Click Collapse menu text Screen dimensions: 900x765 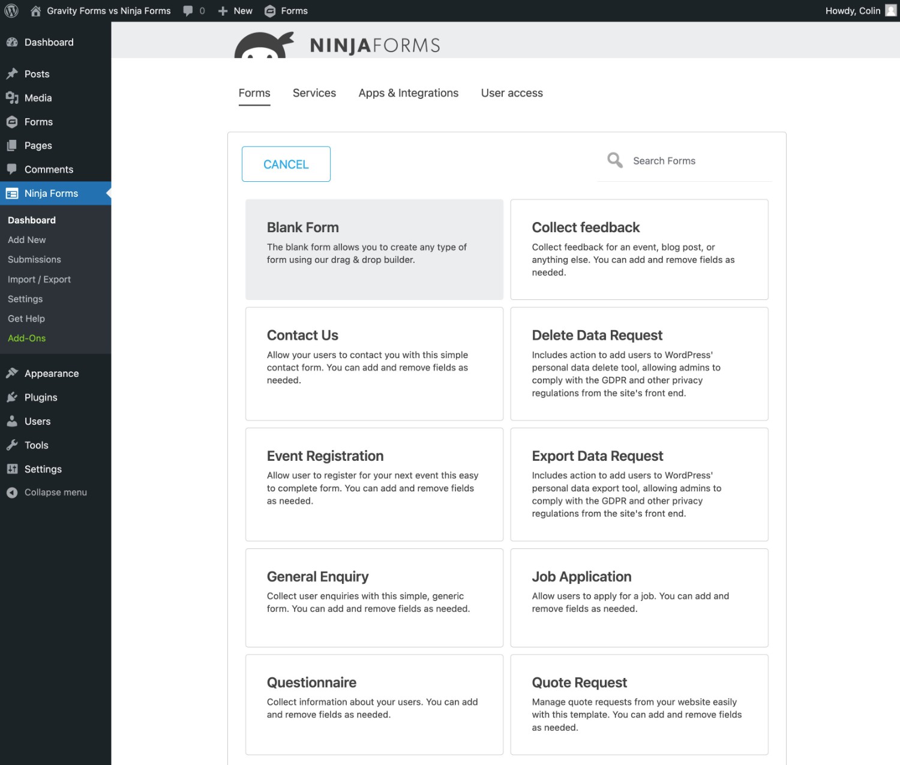[56, 493]
